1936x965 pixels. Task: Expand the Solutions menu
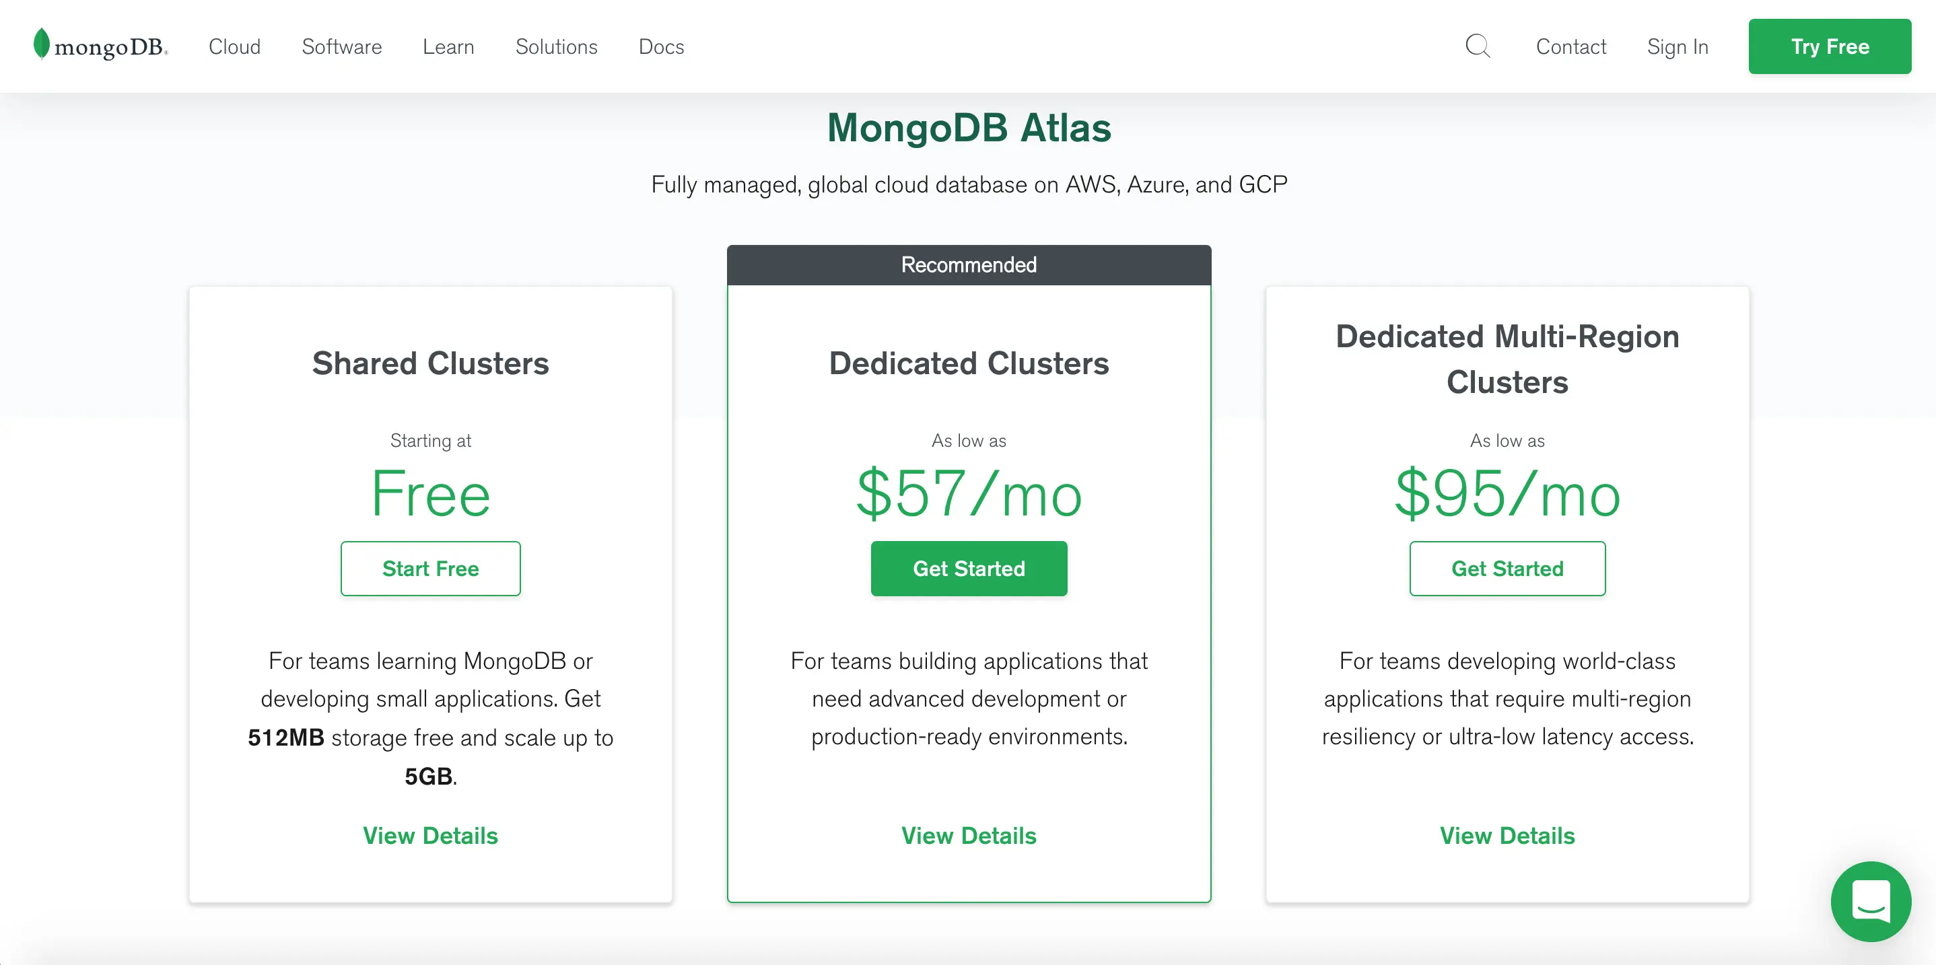pos(556,46)
